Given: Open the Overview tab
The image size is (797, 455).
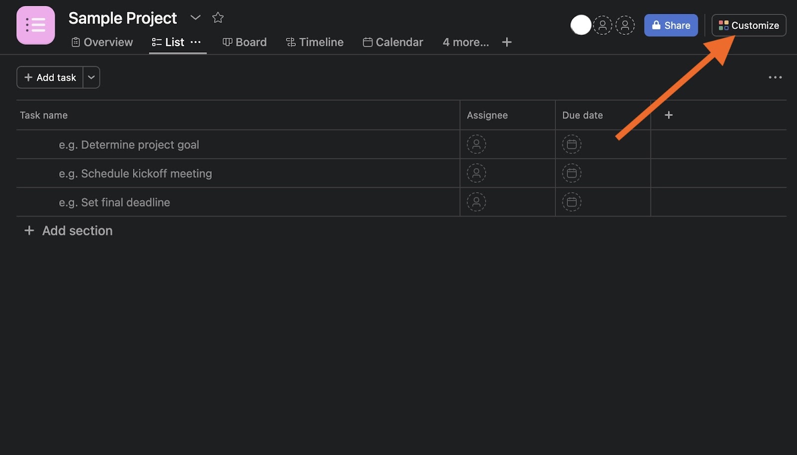Looking at the screenshot, I should (x=102, y=42).
